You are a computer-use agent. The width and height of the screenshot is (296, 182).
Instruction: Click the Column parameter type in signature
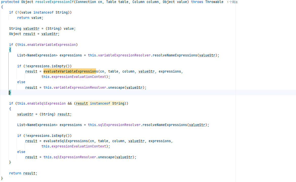click(140, 2)
